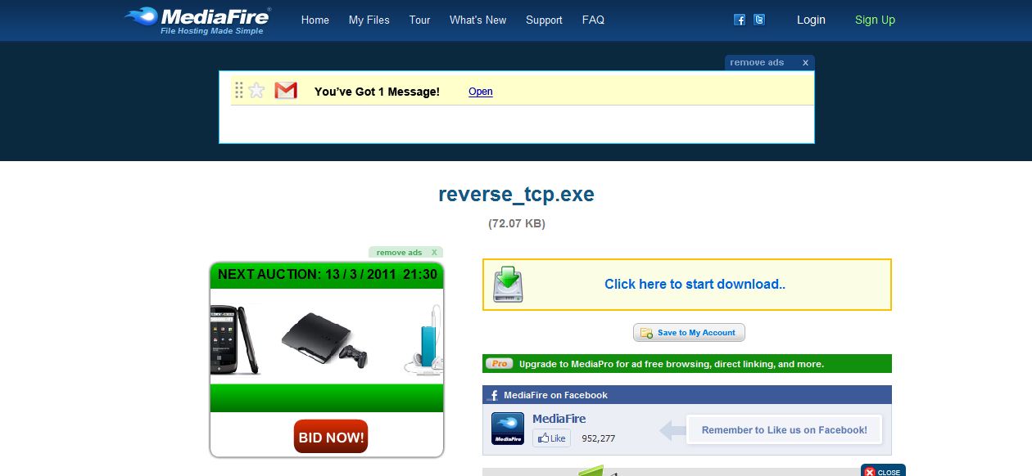The width and height of the screenshot is (1032, 476).
Task: Click the MediaFire logo in header
Action: click(197, 20)
